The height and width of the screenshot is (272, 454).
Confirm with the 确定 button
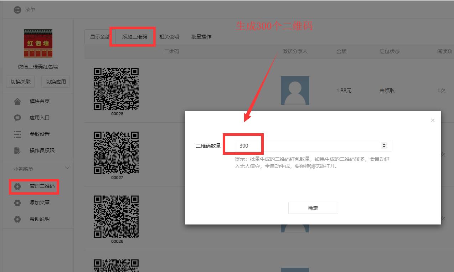point(313,208)
